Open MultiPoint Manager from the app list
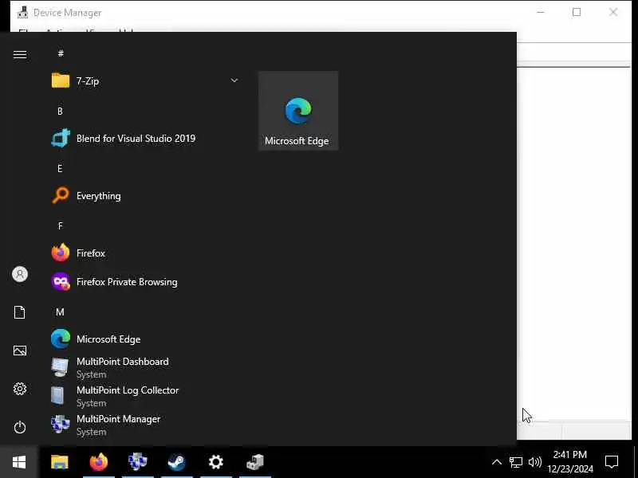This screenshot has height=478, width=638. 144,425
